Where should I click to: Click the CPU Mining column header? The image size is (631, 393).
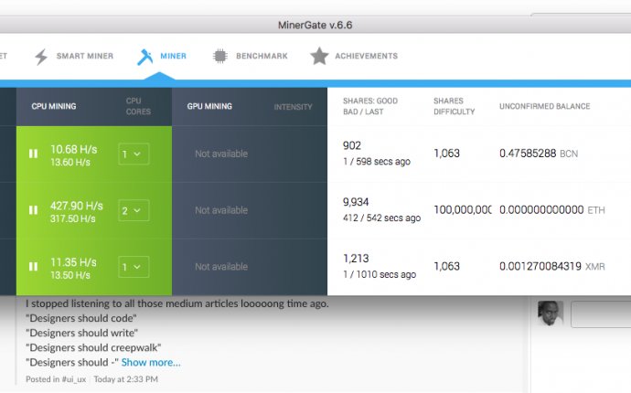[x=54, y=106]
